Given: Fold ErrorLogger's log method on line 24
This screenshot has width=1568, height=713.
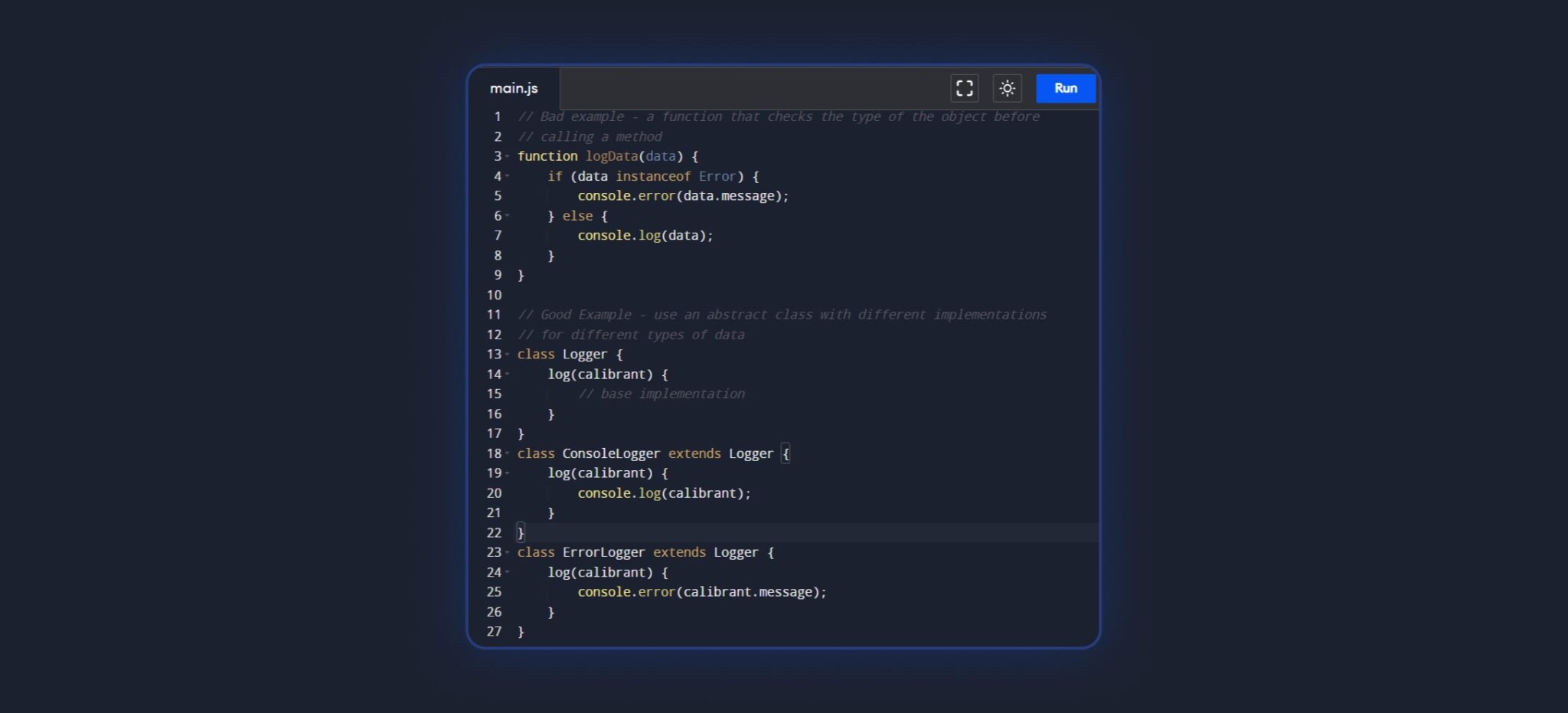Looking at the screenshot, I should (x=508, y=572).
